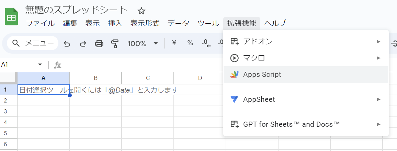Close the 拡張機能 menu
This screenshot has width=397, height=151.
(x=242, y=24)
